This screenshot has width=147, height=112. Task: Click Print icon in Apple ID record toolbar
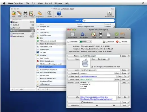pos(101,34)
